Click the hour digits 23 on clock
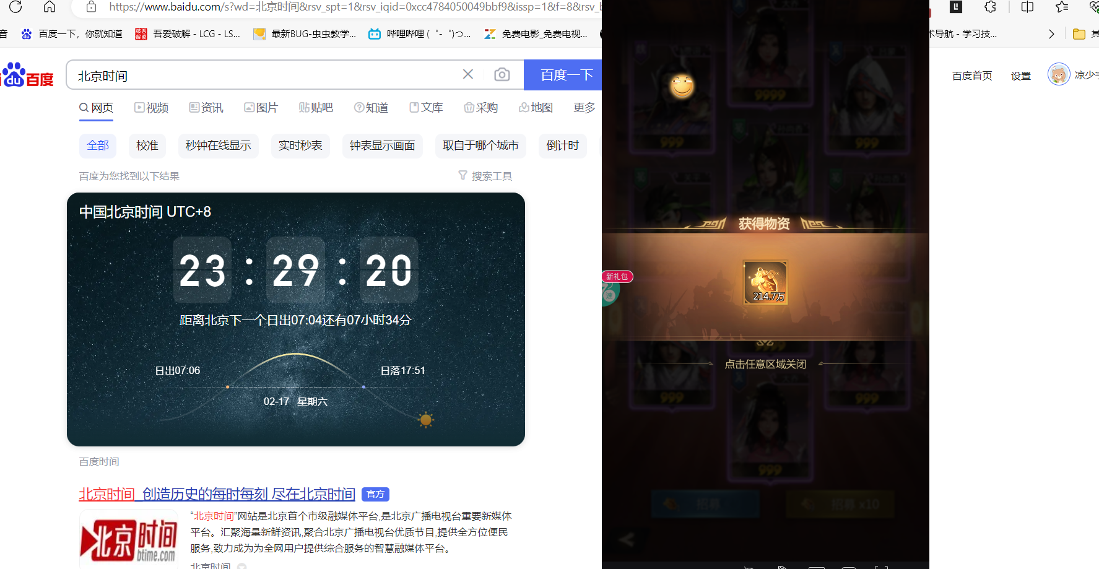The width and height of the screenshot is (1099, 569). [202, 270]
